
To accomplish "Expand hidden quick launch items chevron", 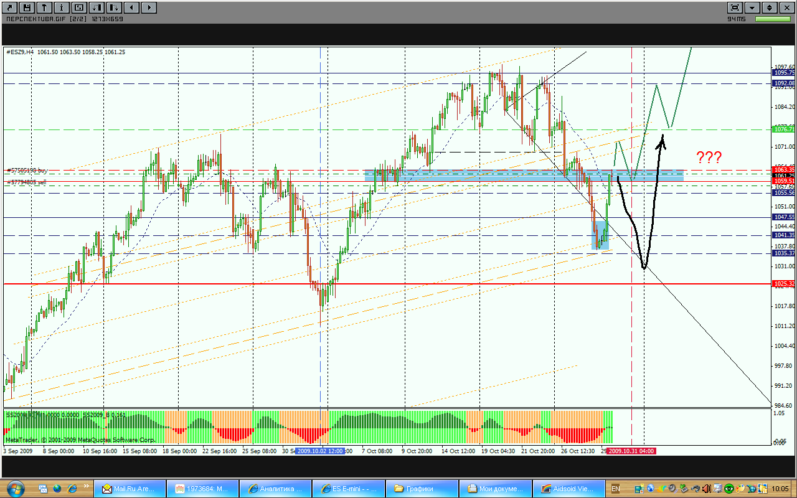I will pos(87,489).
